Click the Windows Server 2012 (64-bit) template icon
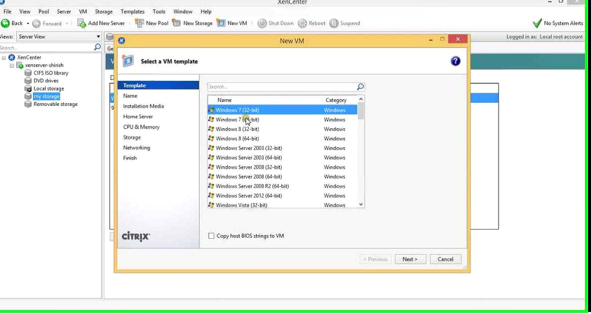591x314 pixels. pyautogui.click(x=211, y=196)
